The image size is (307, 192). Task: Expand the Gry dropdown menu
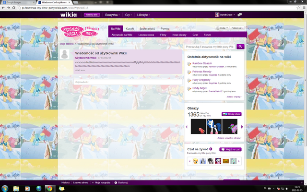coord(129,15)
